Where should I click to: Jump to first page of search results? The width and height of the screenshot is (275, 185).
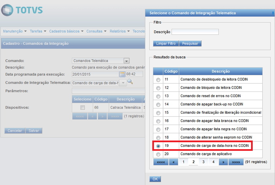click(161, 162)
